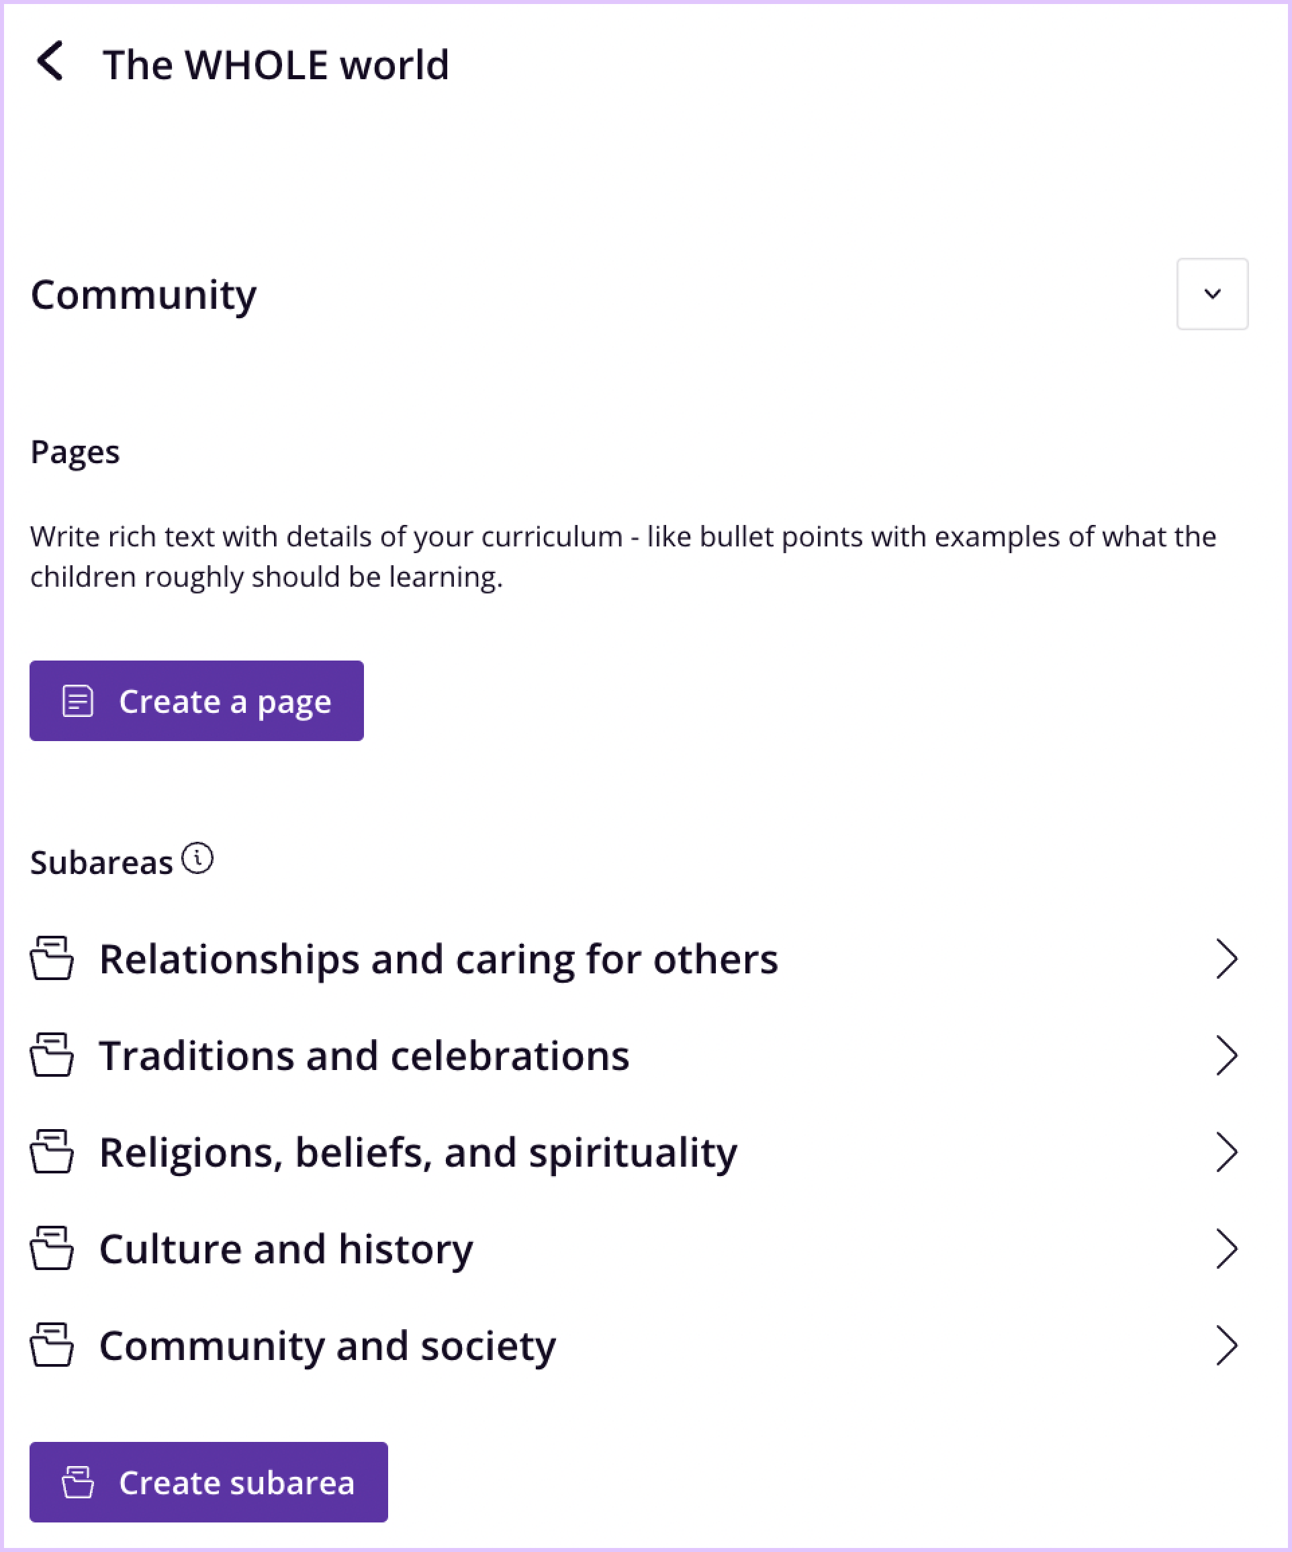Click the info icon next to 'Subareas'

[197, 859]
